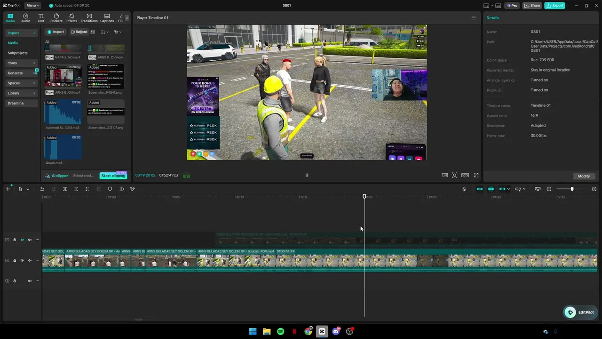Zoom out the timeline
602x339 pixels.
(549, 189)
